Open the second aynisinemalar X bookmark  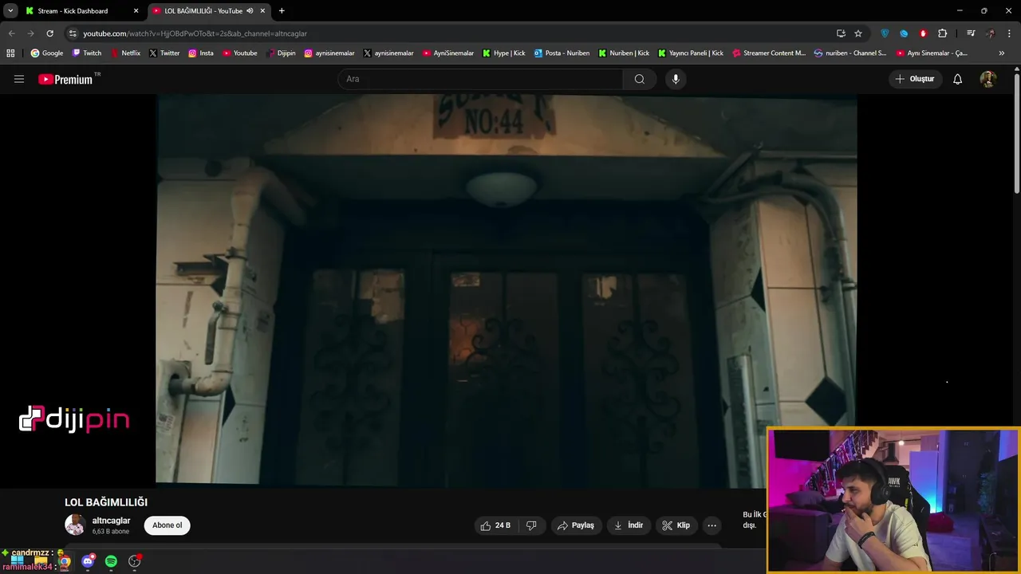388,53
